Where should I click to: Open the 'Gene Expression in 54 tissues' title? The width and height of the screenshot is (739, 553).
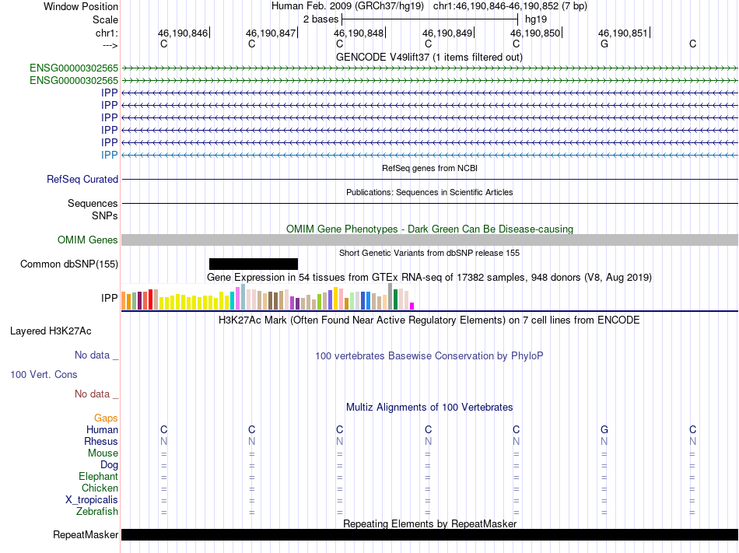pyautogui.click(x=429, y=277)
